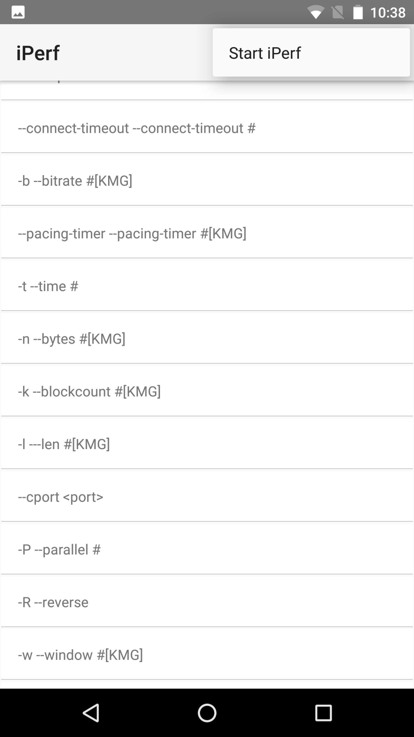Tap the no-SIM signal icon
The width and height of the screenshot is (414, 737).
337,12
